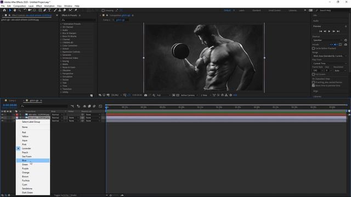Click the blue current time display in the timeline
The width and height of the screenshot is (351, 197).
point(10,105)
